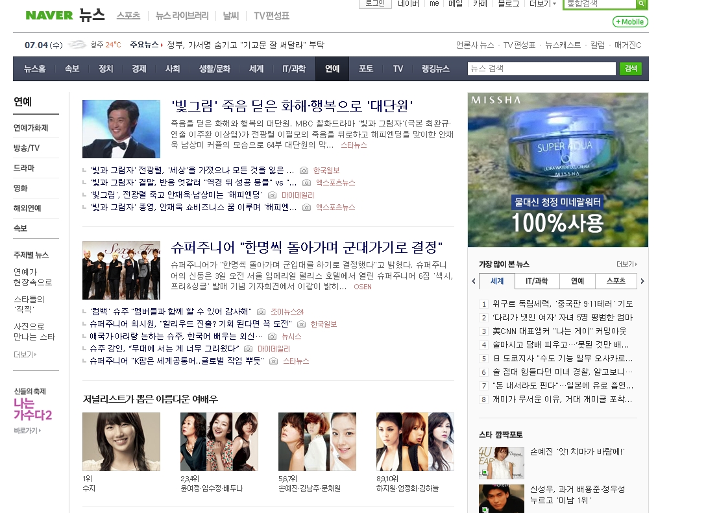Click the green magnifier icon beside 통합검색

[x=642, y=4]
